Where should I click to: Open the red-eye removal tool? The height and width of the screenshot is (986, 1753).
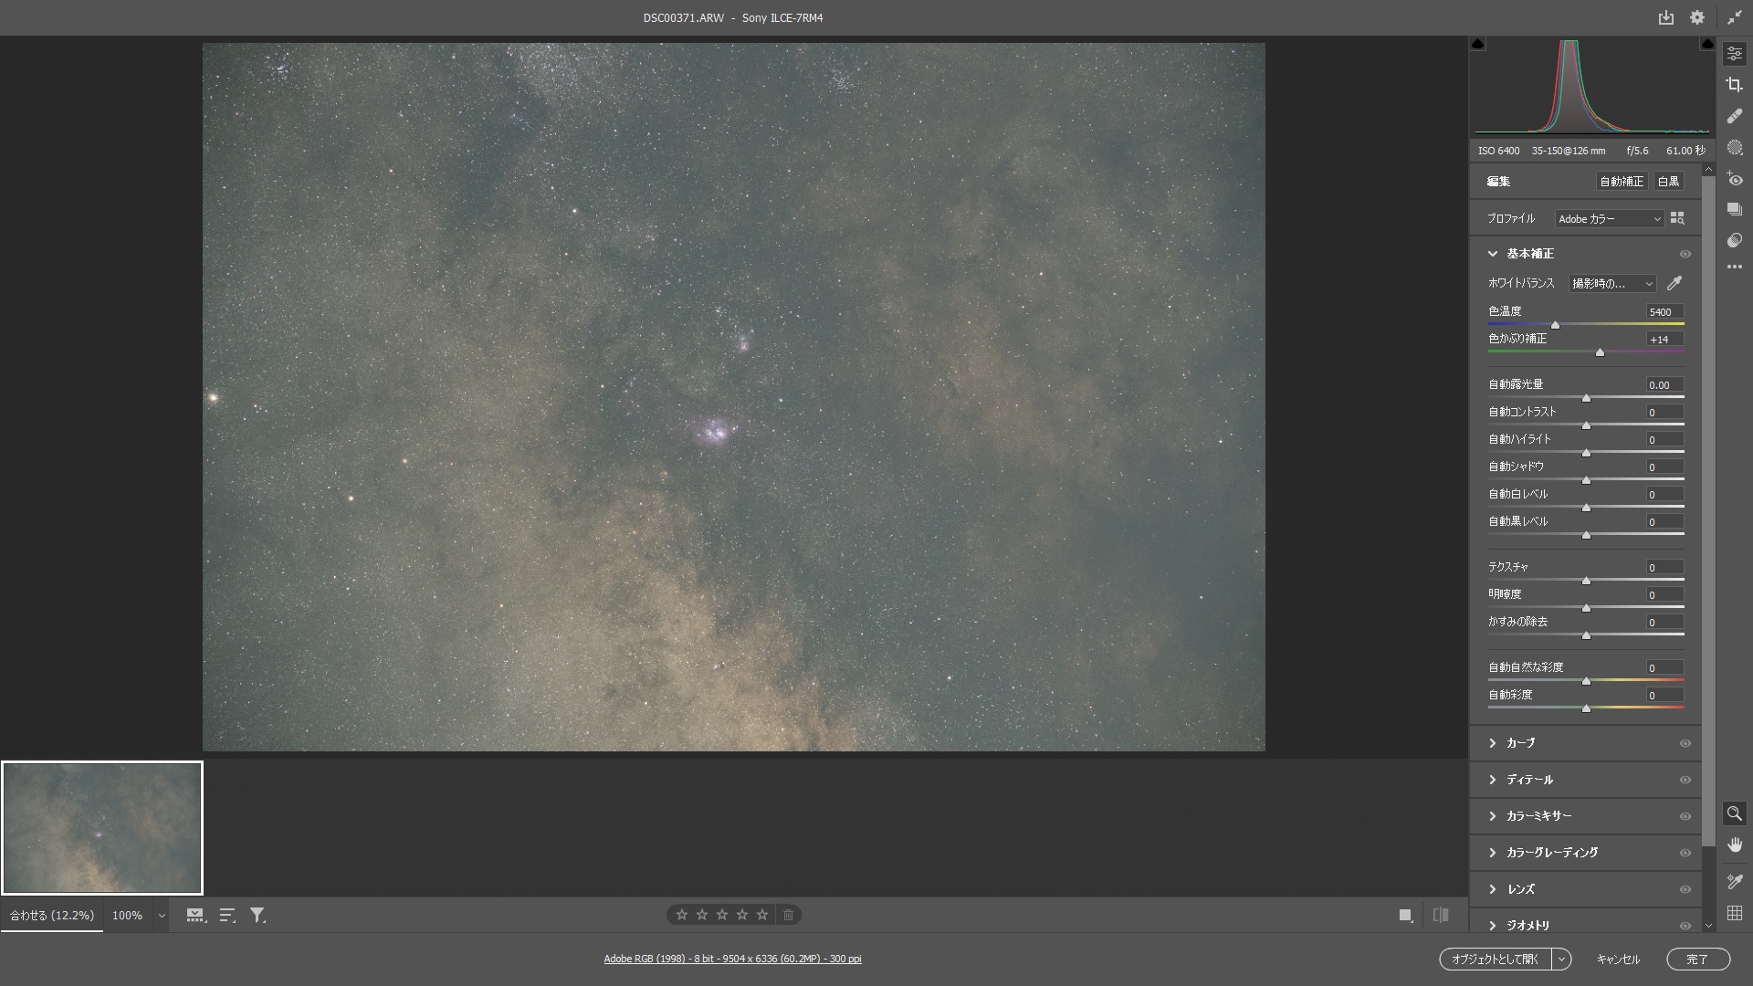[x=1734, y=180]
